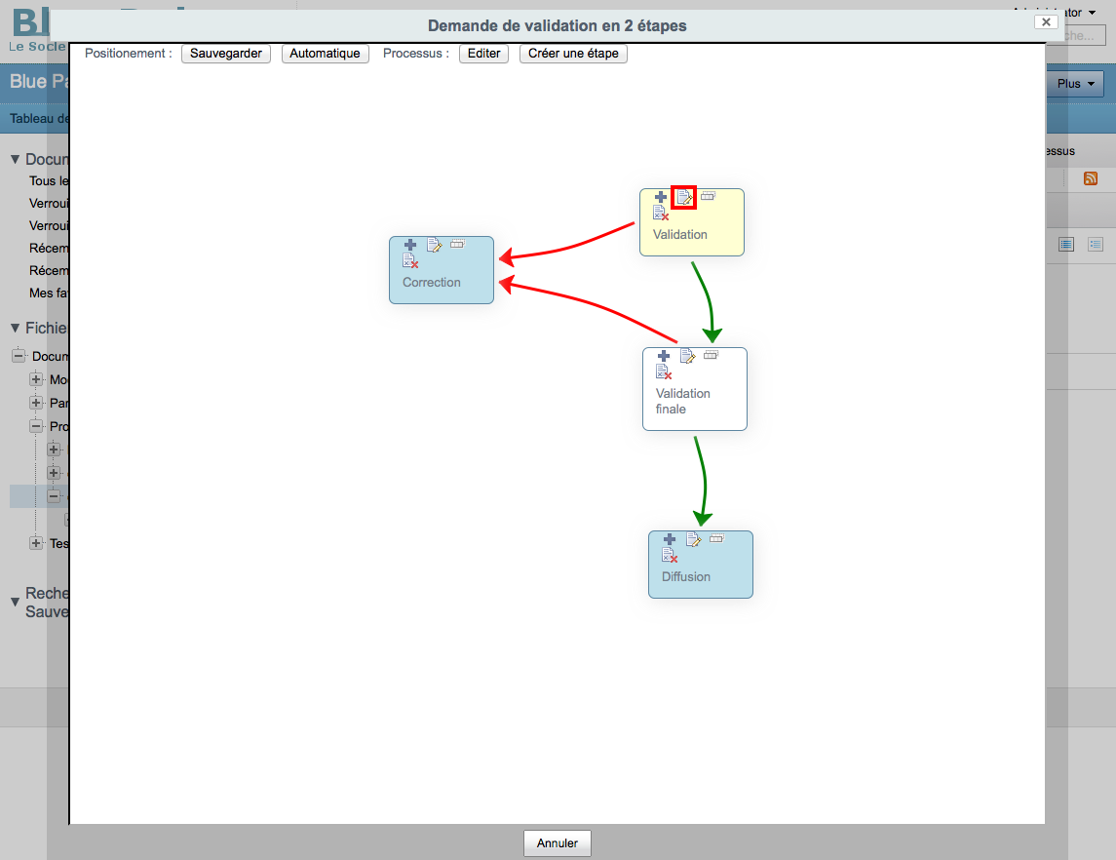Click segmented bar icon on Validation finale step
This screenshot has width=1116, height=860.
[x=711, y=355]
